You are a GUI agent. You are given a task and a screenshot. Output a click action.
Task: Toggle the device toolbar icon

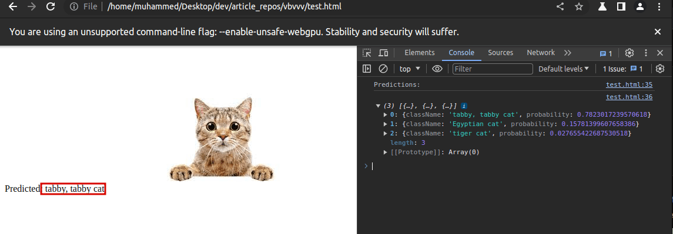383,53
